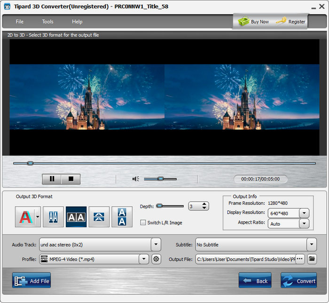This screenshot has height=303, width=329.
Task: Pause the video preview
Action: point(52,179)
